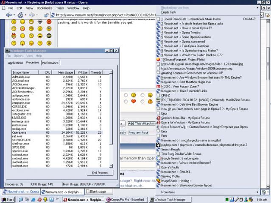Switch to the Performance tab in Task Manager

click(x=50, y=63)
